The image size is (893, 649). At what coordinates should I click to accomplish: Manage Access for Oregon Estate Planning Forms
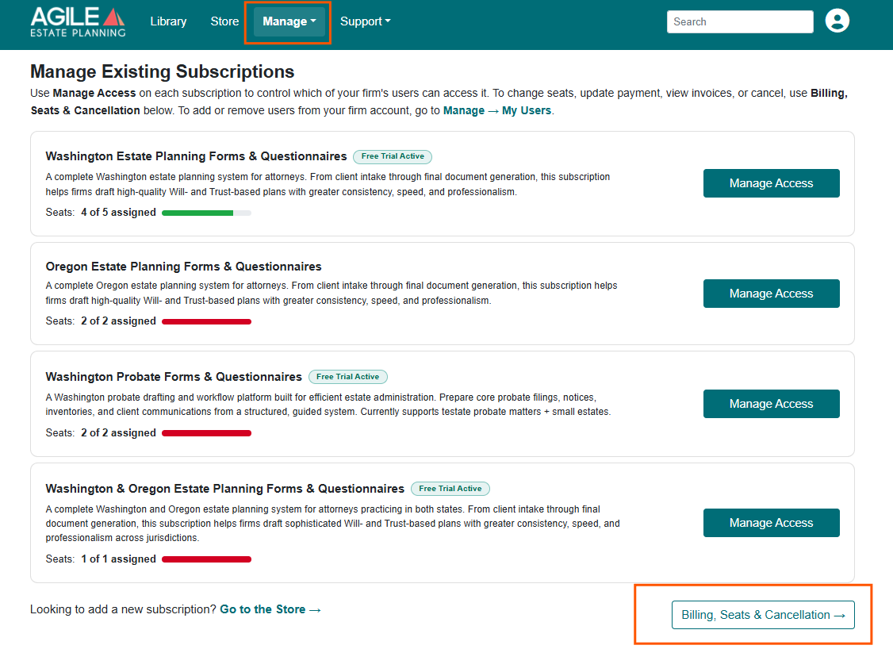[x=771, y=294]
